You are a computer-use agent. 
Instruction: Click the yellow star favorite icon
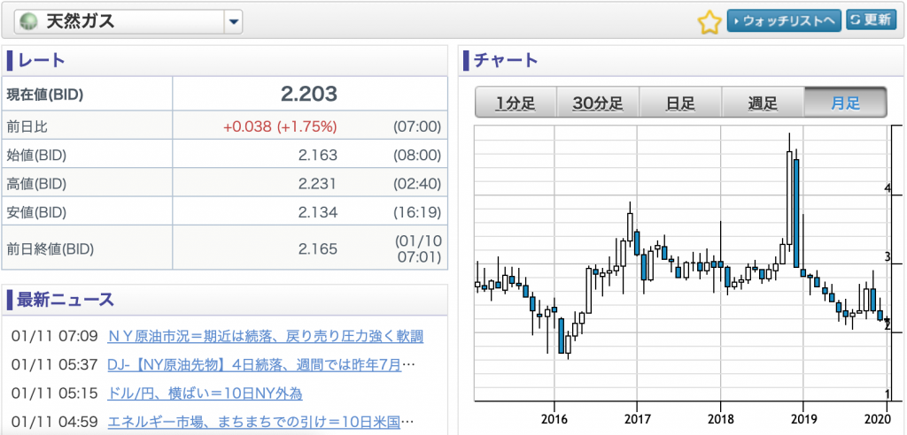click(709, 22)
